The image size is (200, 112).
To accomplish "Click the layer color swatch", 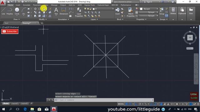I will click(94, 9).
